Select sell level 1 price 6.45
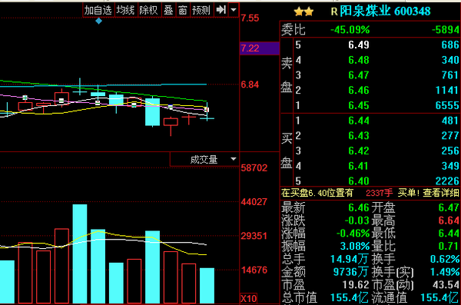The width and height of the screenshot is (461, 305). [x=359, y=105]
